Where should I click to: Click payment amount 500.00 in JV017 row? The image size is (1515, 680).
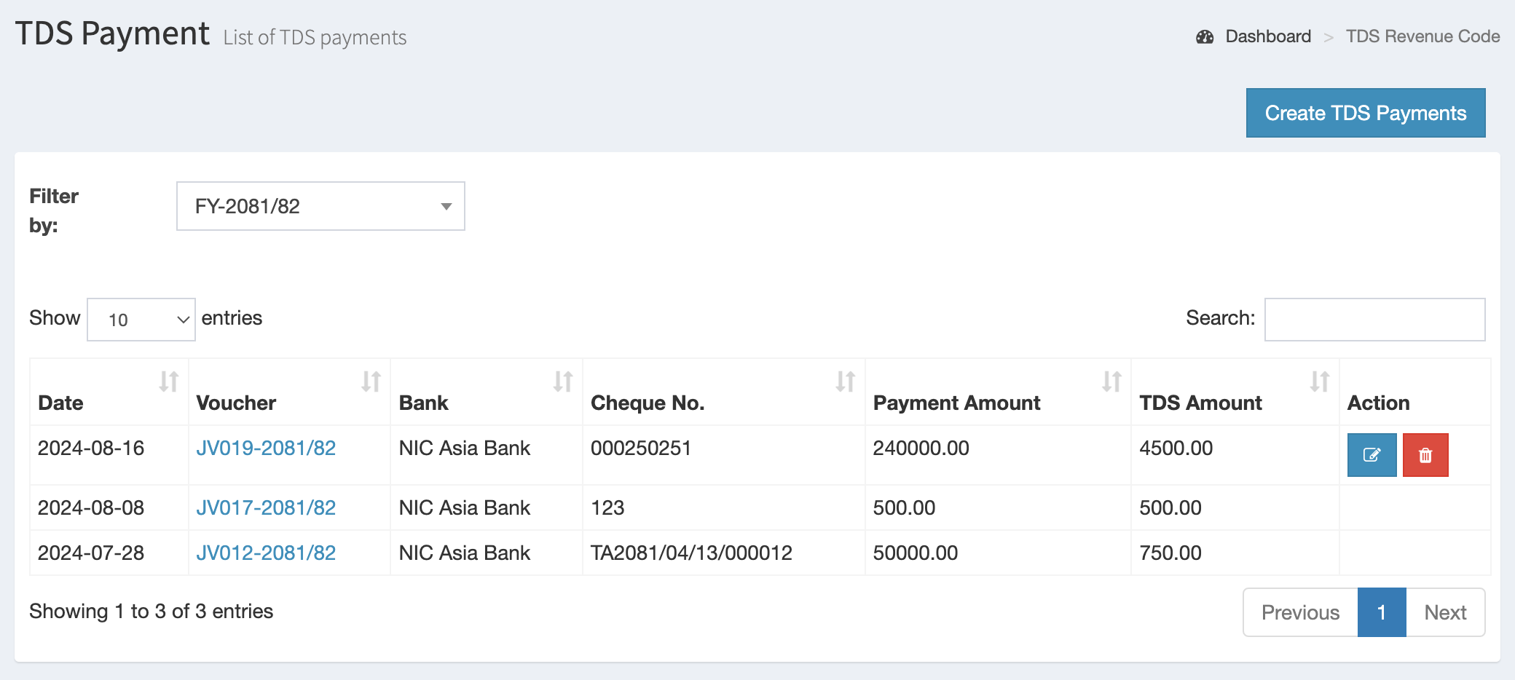(904, 507)
